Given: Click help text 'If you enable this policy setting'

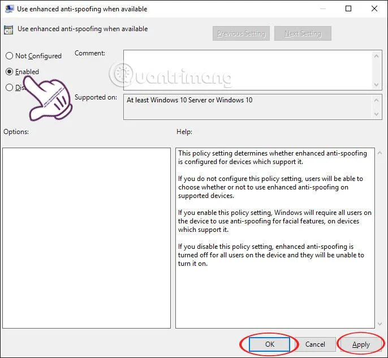Looking at the screenshot, I should (275, 221).
